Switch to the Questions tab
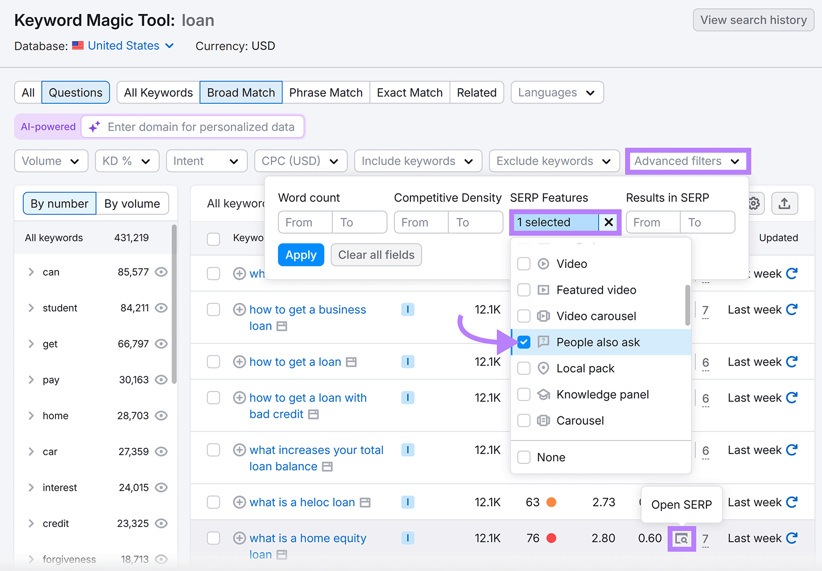This screenshot has width=822, height=571. pyautogui.click(x=75, y=92)
